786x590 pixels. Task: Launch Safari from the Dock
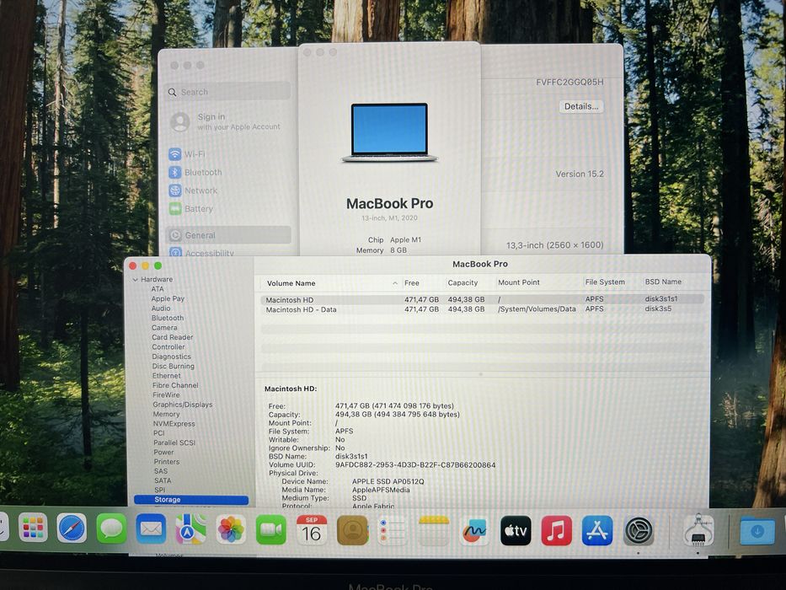tap(72, 528)
